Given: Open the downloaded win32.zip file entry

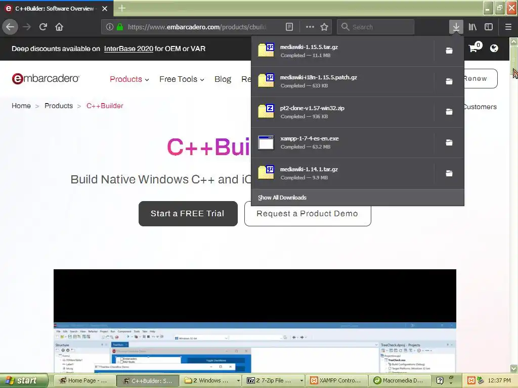Looking at the screenshot, I should [343, 112].
